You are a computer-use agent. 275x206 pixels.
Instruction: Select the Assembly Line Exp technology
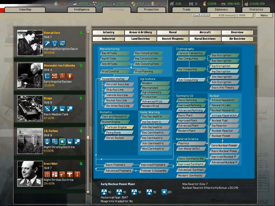[115, 79]
